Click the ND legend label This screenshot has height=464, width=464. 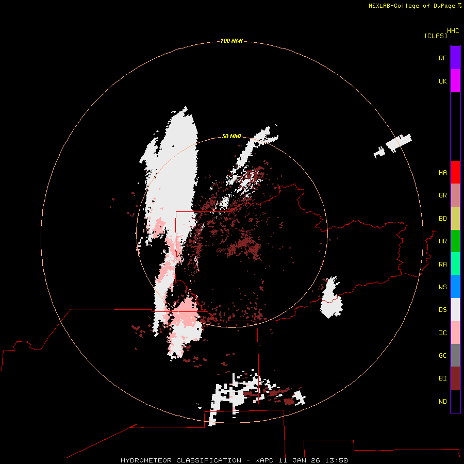point(442,401)
